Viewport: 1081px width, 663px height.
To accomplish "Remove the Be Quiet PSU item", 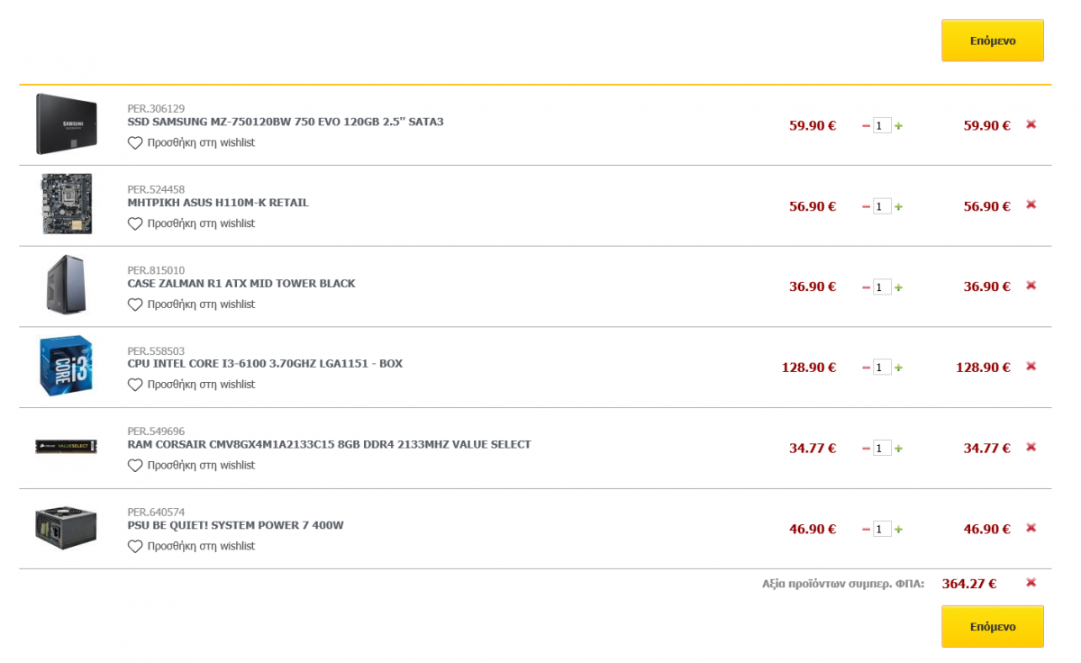I will pos(1031,528).
